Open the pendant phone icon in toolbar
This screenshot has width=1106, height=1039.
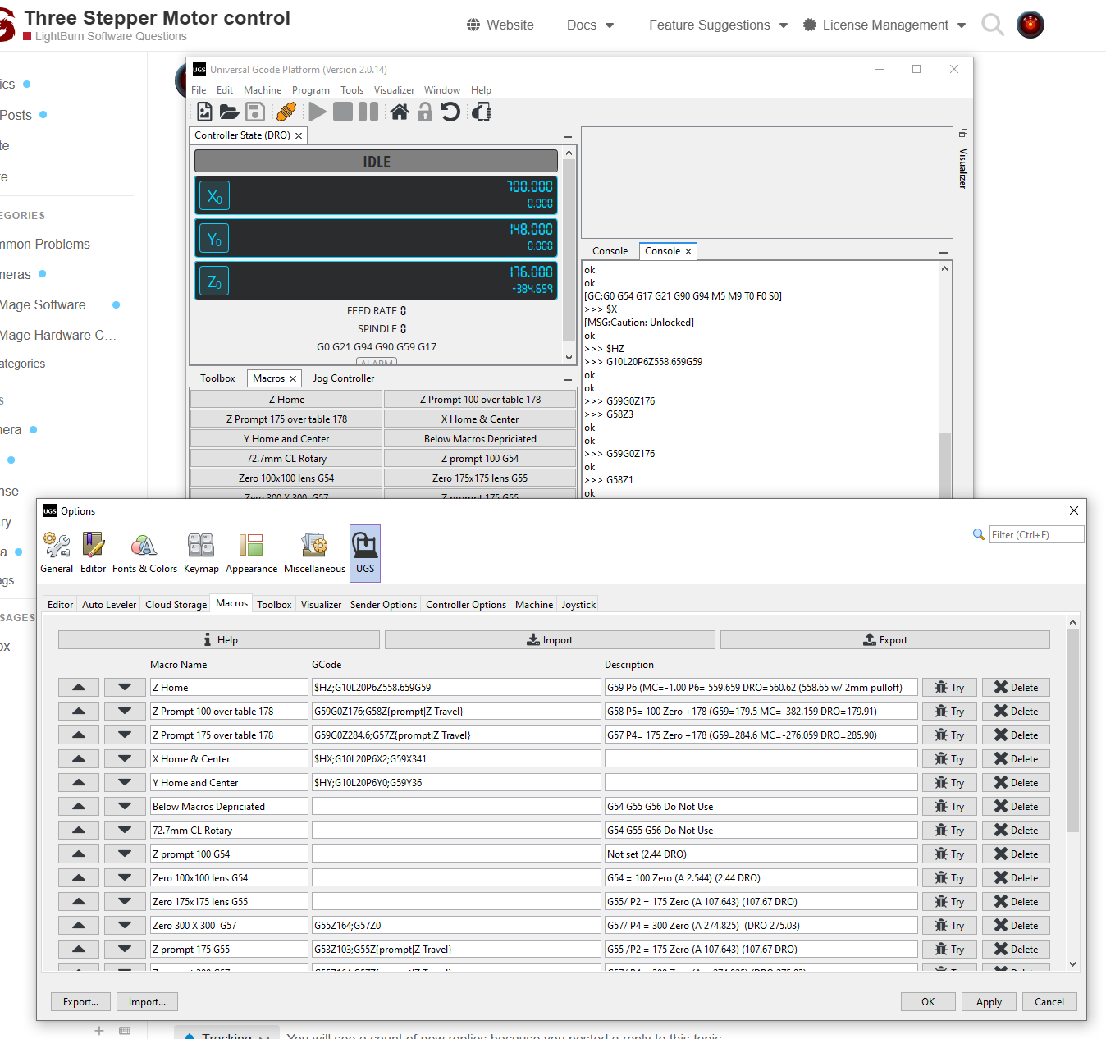pyautogui.click(x=482, y=112)
